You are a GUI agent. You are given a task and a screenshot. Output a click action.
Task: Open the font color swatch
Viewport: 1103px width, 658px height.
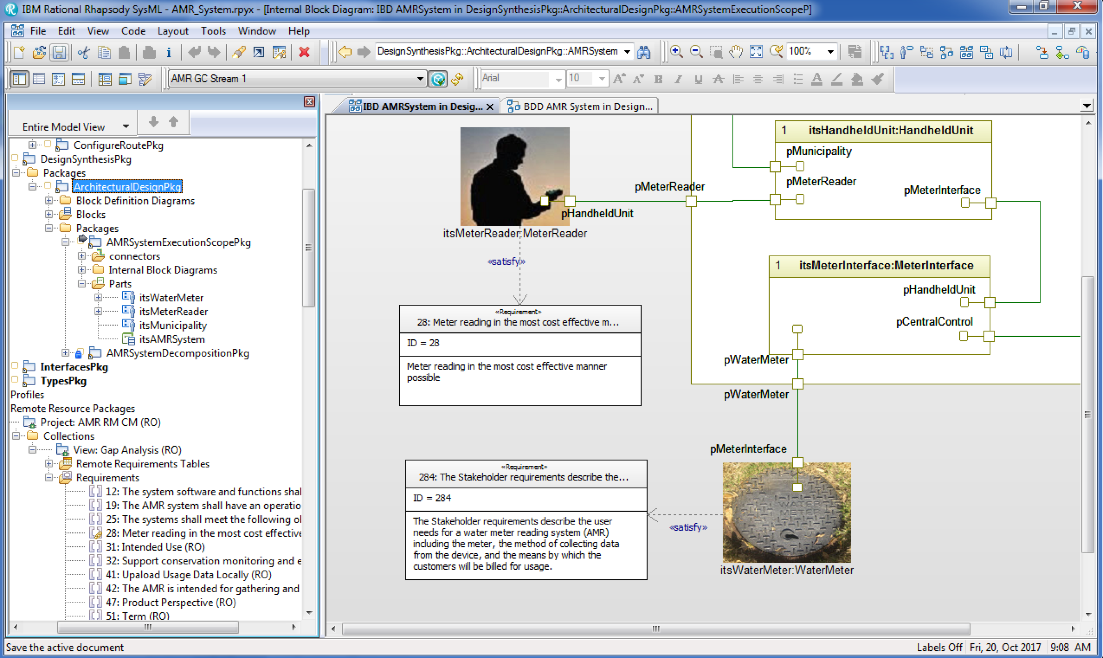817,79
